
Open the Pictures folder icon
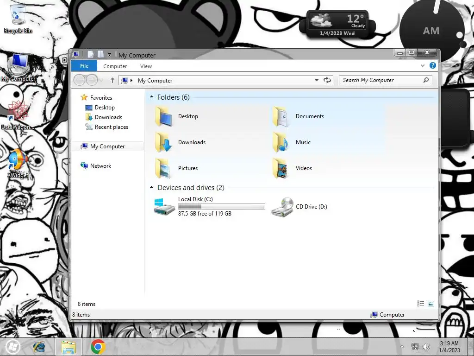click(164, 168)
